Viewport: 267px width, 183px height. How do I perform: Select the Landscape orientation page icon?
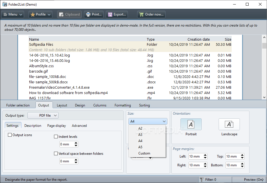pos(229,124)
